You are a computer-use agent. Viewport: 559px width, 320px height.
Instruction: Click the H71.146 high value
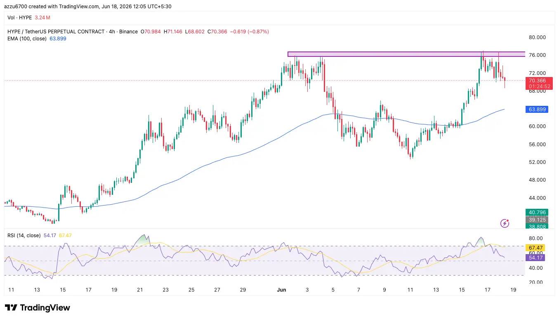[173, 32]
